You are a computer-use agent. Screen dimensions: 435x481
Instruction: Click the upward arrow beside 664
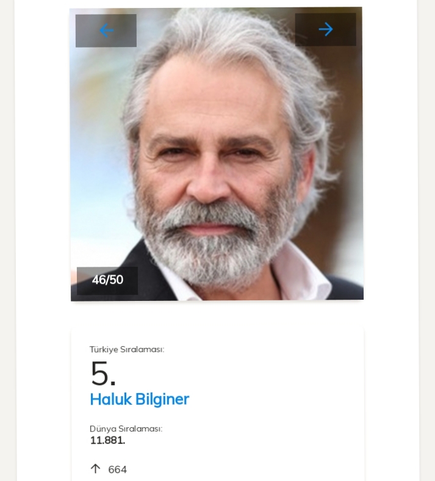(95, 469)
